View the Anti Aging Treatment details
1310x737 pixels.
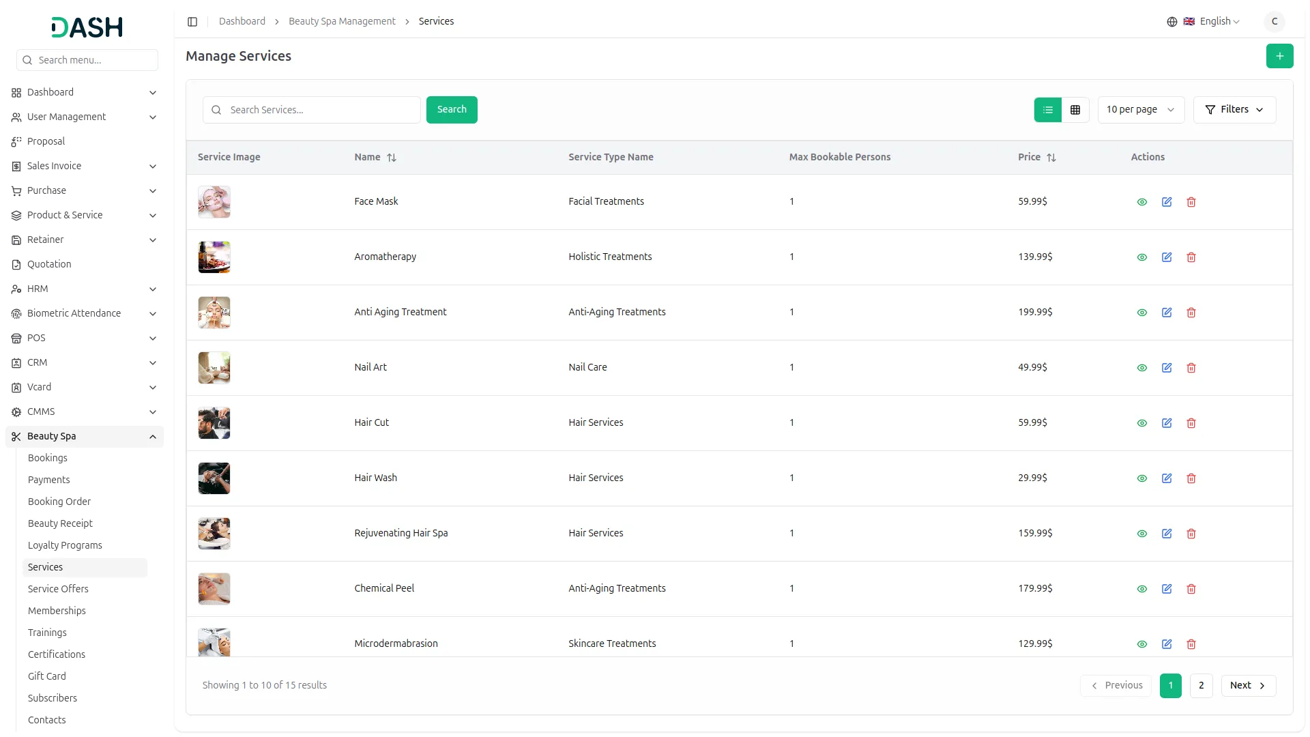(1142, 313)
